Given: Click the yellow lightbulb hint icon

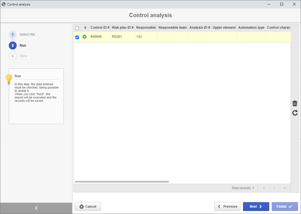Looking at the screenshot, I should 9,79.
